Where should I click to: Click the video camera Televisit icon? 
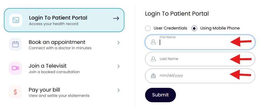click(x=15, y=68)
